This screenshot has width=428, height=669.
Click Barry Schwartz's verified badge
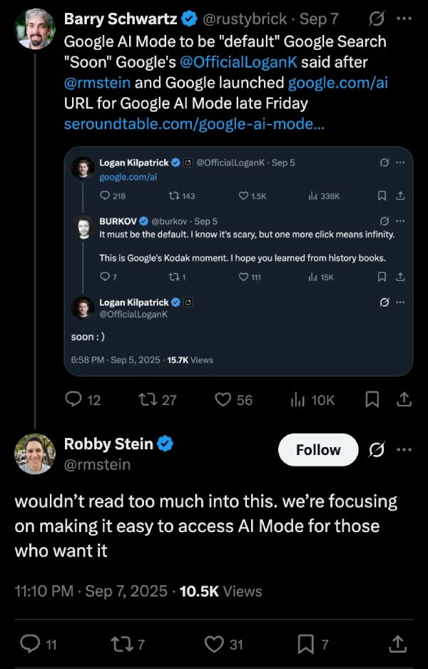[x=189, y=19]
